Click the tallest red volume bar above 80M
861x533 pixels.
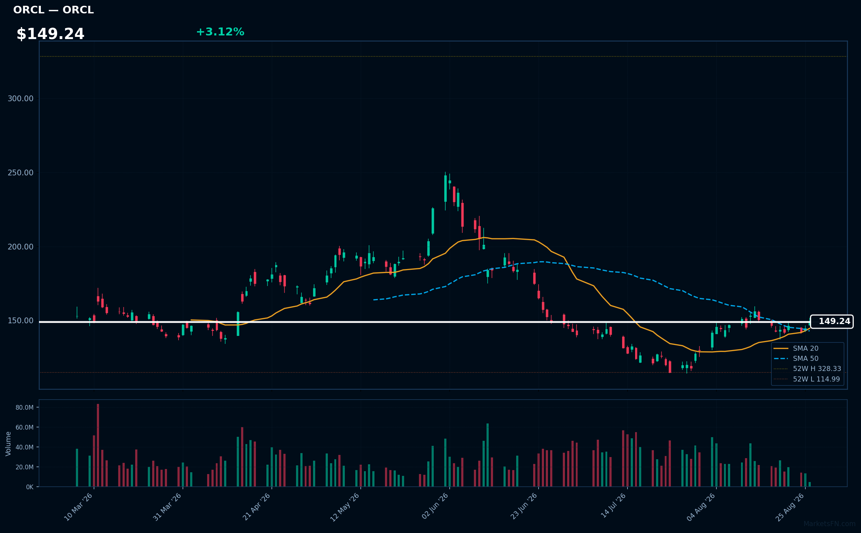[98, 445]
